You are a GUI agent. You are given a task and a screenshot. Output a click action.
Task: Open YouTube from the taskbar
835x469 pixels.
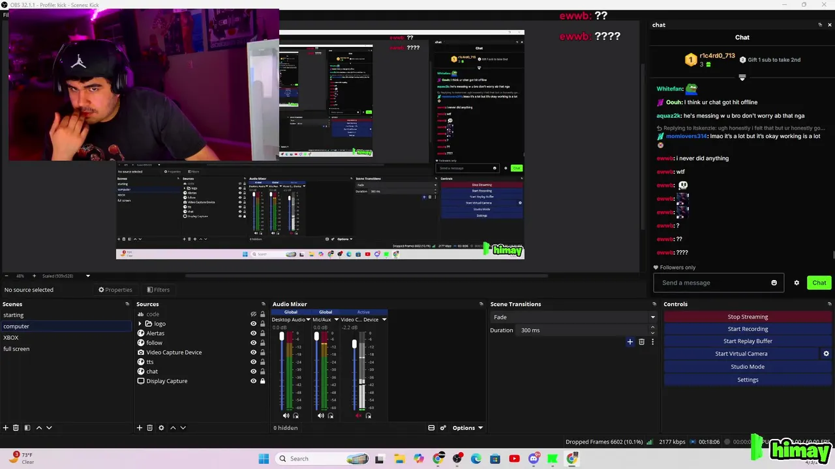click(x=514, y=459)
